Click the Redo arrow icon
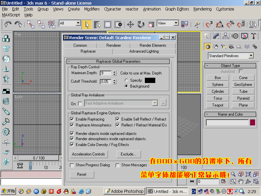The height and width of the screenshot is (196, 261). tap(18, 24)
